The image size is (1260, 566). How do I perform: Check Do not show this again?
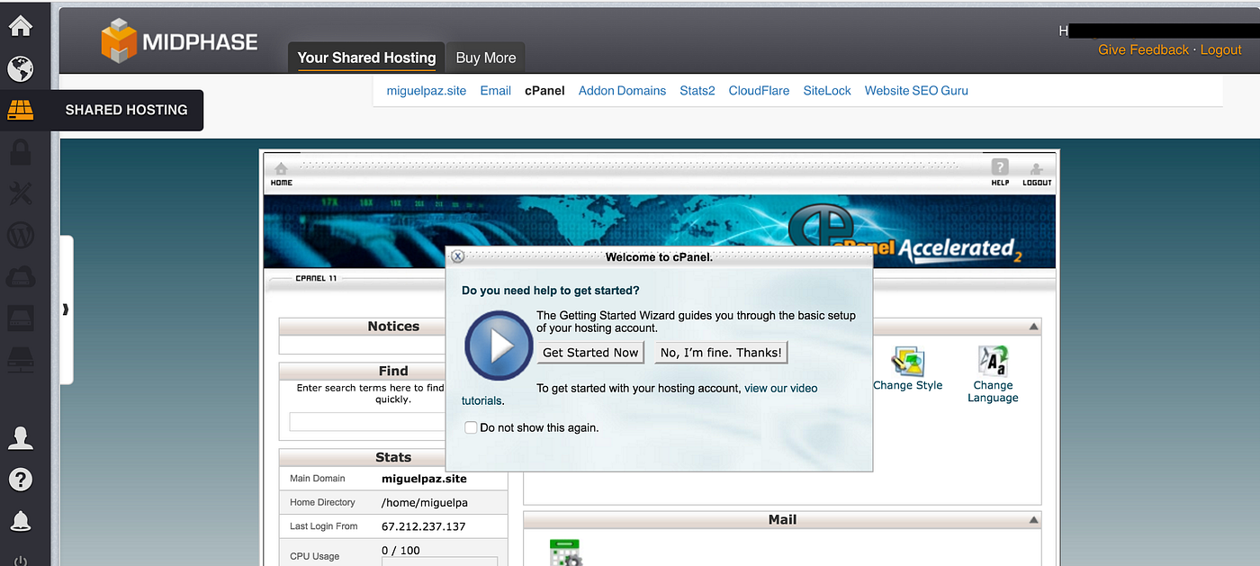point(471,427)
